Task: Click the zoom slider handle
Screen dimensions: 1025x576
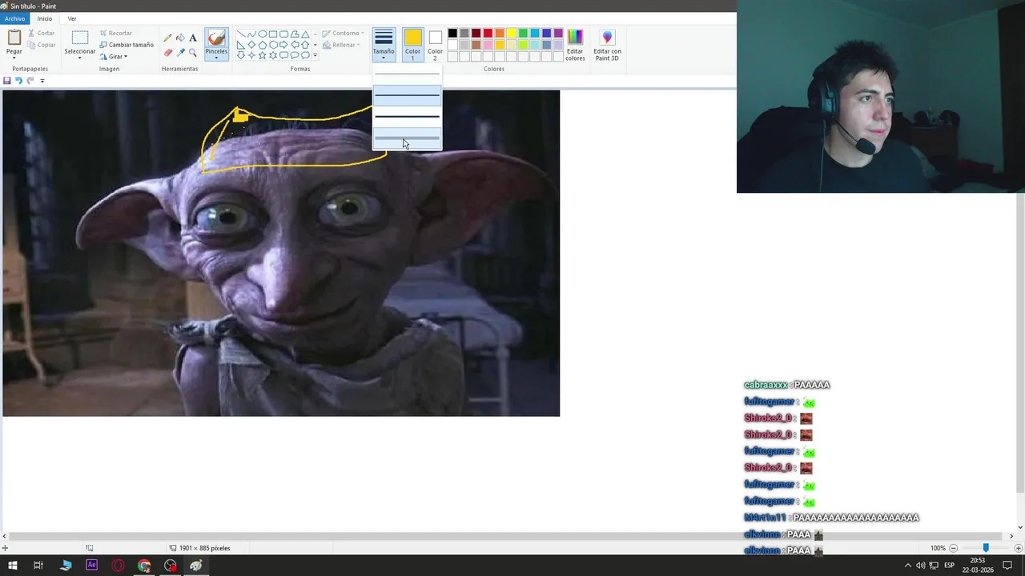Action: coord(986,548)
